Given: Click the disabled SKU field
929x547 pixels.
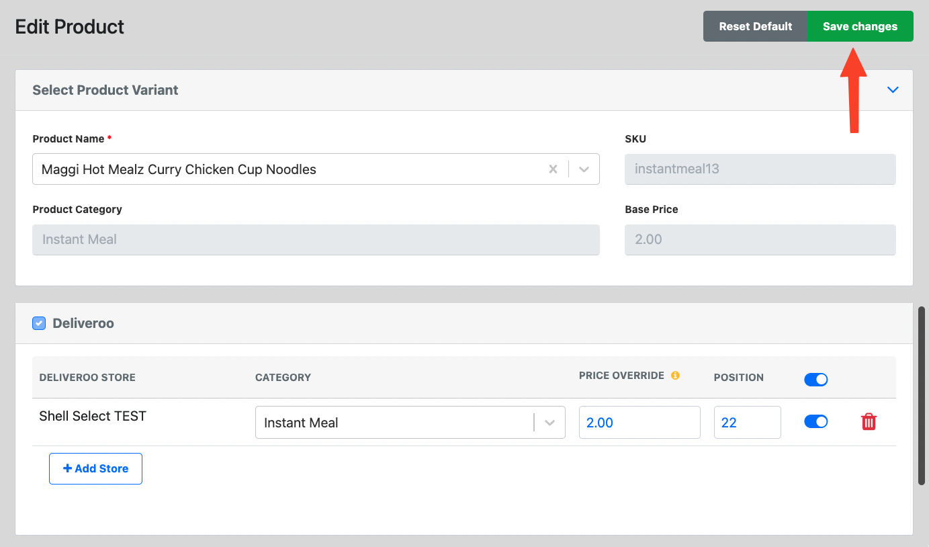Looking at the screenshot, I should tap(760, 169).
